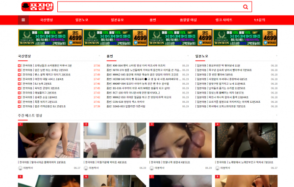Open the RCT-100 entry in the 품번 list
This screenshot has height=187, width=294.
[133, 93]
